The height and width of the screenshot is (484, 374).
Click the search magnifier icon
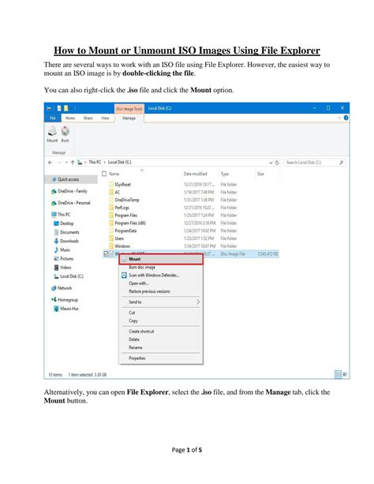[x=342, y=163]
